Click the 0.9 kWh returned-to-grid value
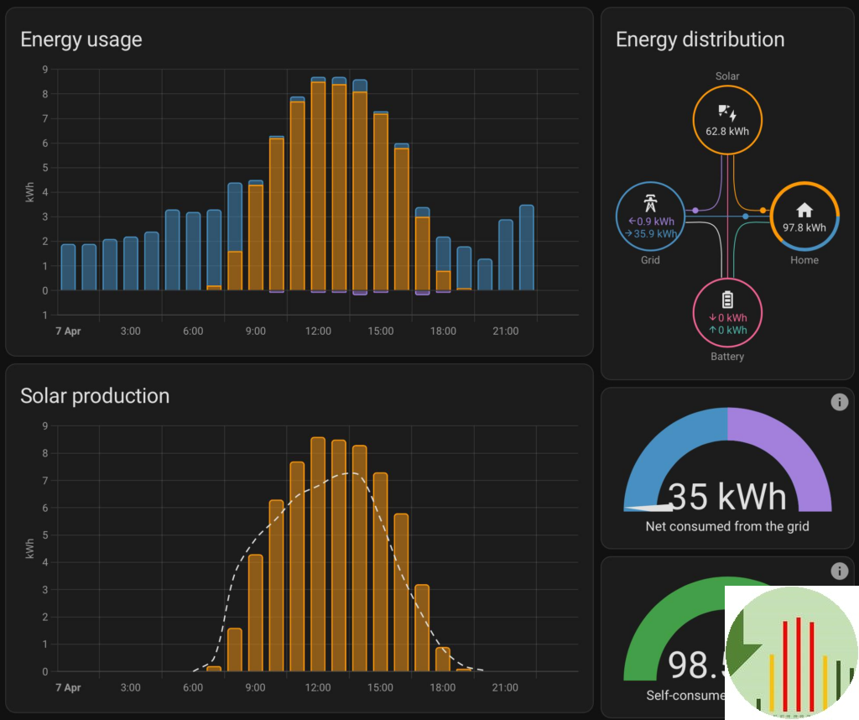Image resolution: width=859 pixels, height=720 pixels. point(654,222)
